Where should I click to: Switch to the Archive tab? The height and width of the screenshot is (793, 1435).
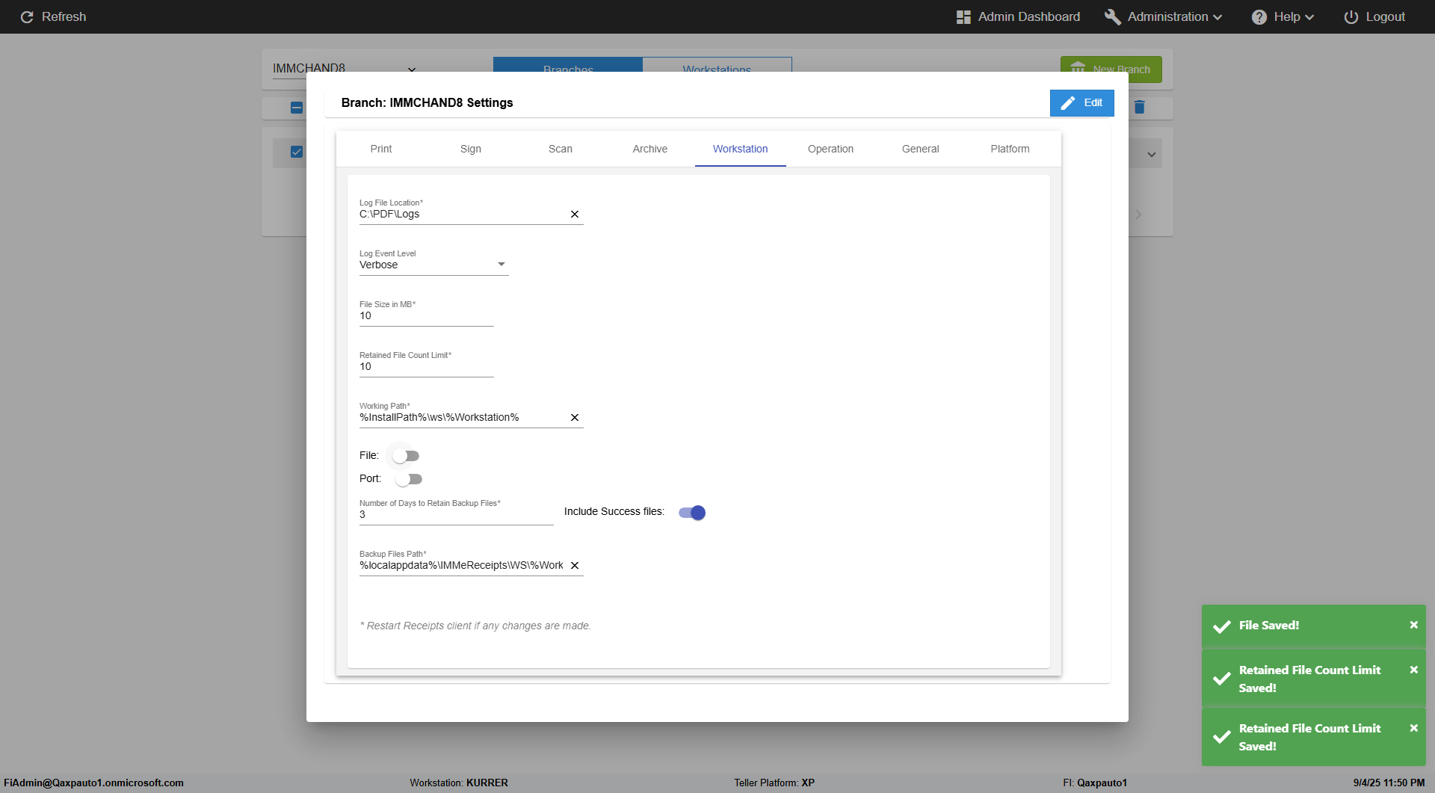(650, 149)
